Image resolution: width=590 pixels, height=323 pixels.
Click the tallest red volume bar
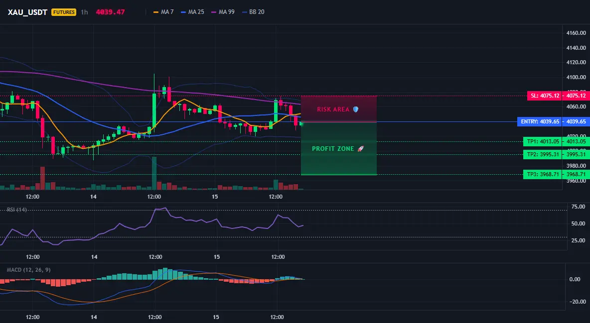(42, 178)
